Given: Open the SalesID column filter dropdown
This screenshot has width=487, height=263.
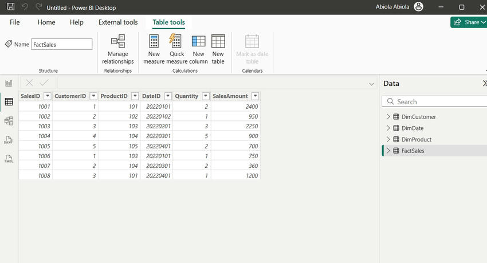Looking at the screenshot, I should pyautogui.click(x=48, y=96).
